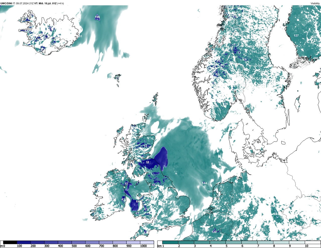Click the 600 tick on metre scale
Image resolution: width=321 pixels, height=248 pixels.
click(x=88, y=246)
